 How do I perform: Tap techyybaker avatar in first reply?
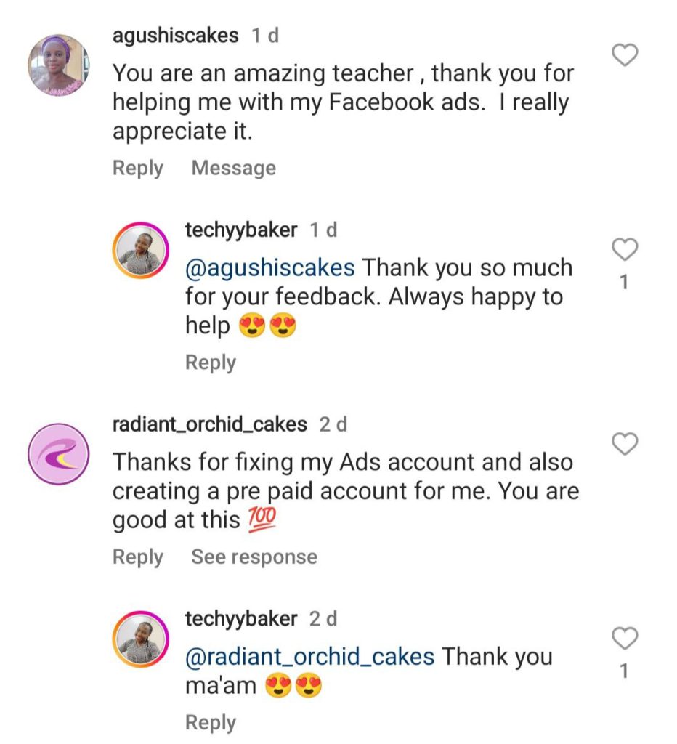point(141,251)
